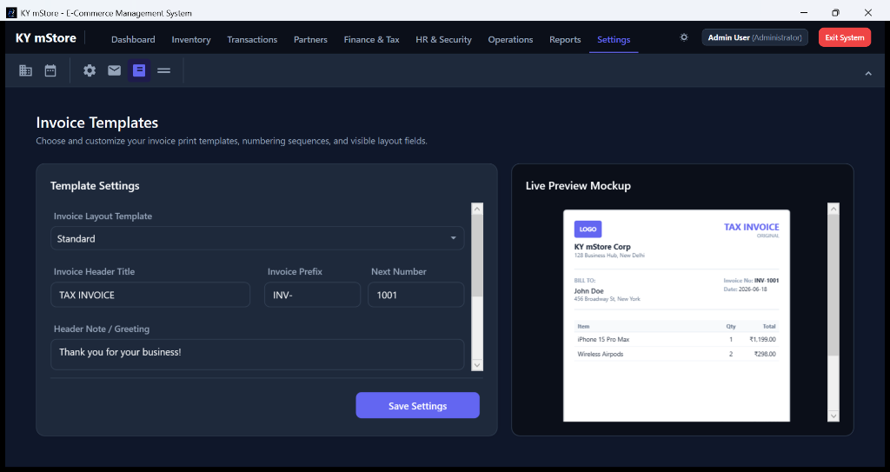Image resolution: width=890 pixels, height=472 pixels.
Task: Open the company building icon in toolbar
Action: point(25,70)
